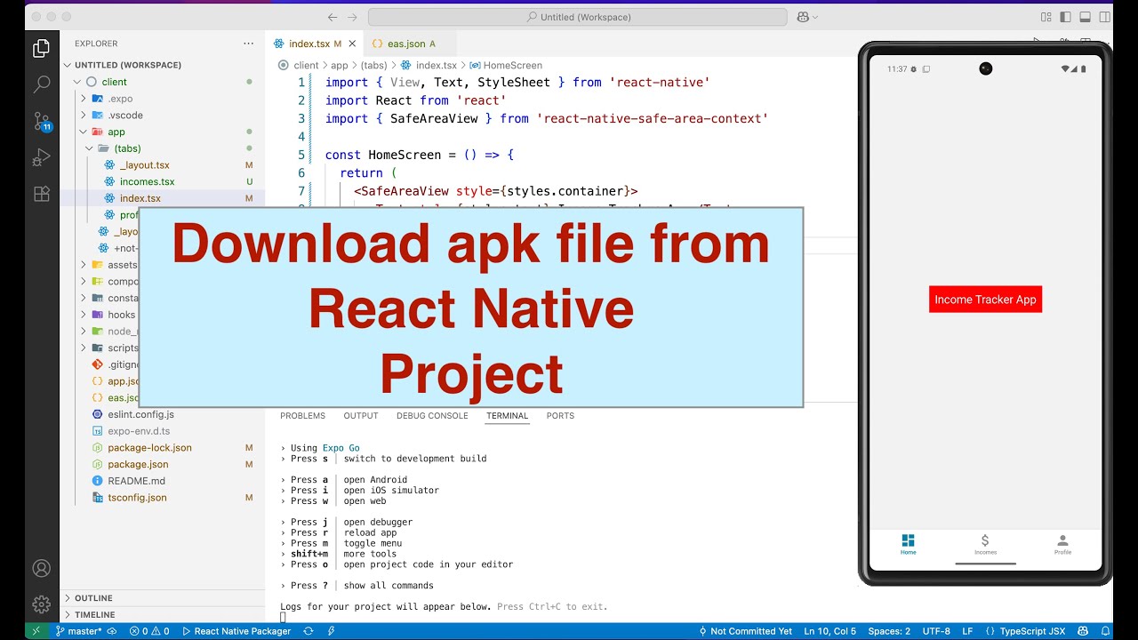The width and height of the screenshot is (1138, 640).
Task: Open errors and warnings count in status bar
Action: click(x=149, y=631)
